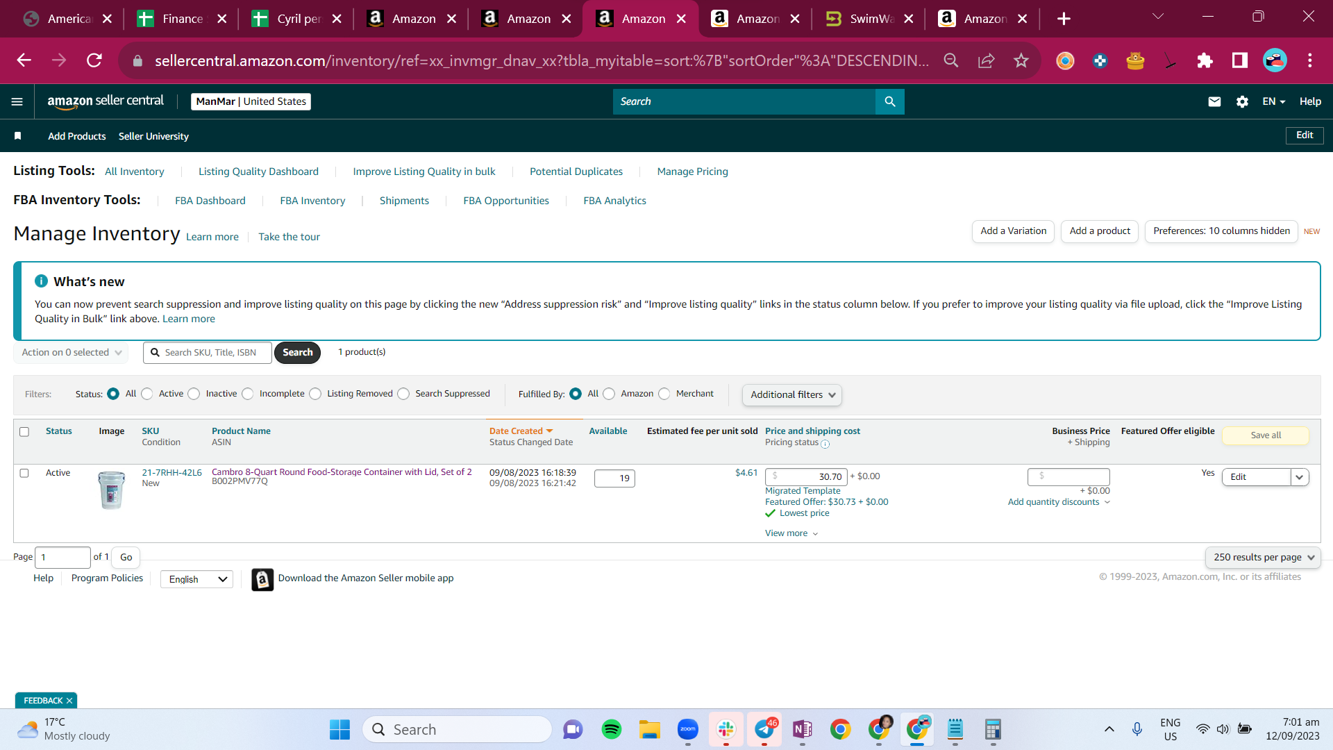Open the Cambro 8-Quart product name link
This screenshot has width=1333, height=750.
pos(342,472)
